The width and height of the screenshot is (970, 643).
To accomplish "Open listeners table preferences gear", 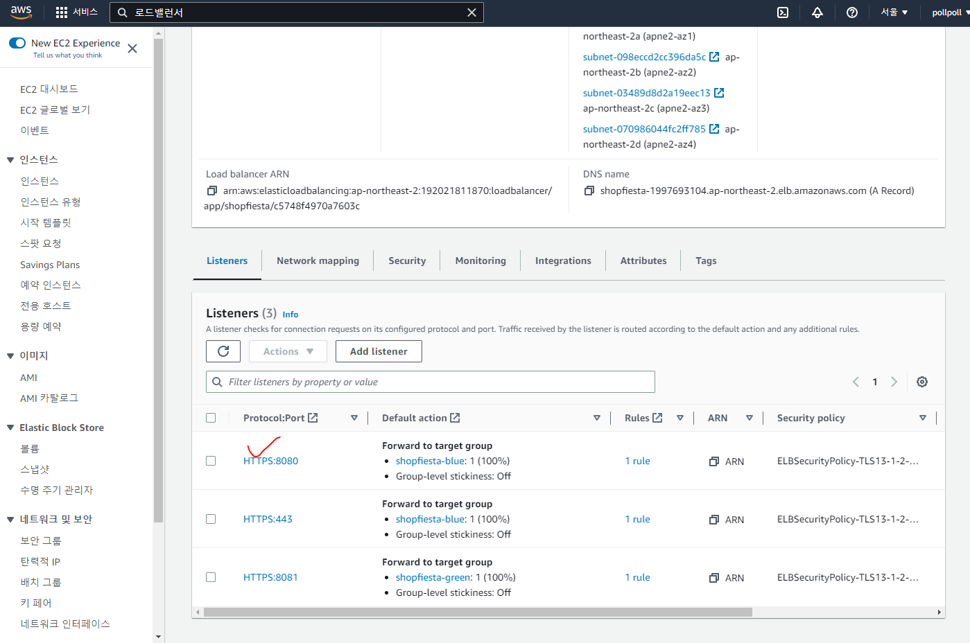I will pos(922,382).
